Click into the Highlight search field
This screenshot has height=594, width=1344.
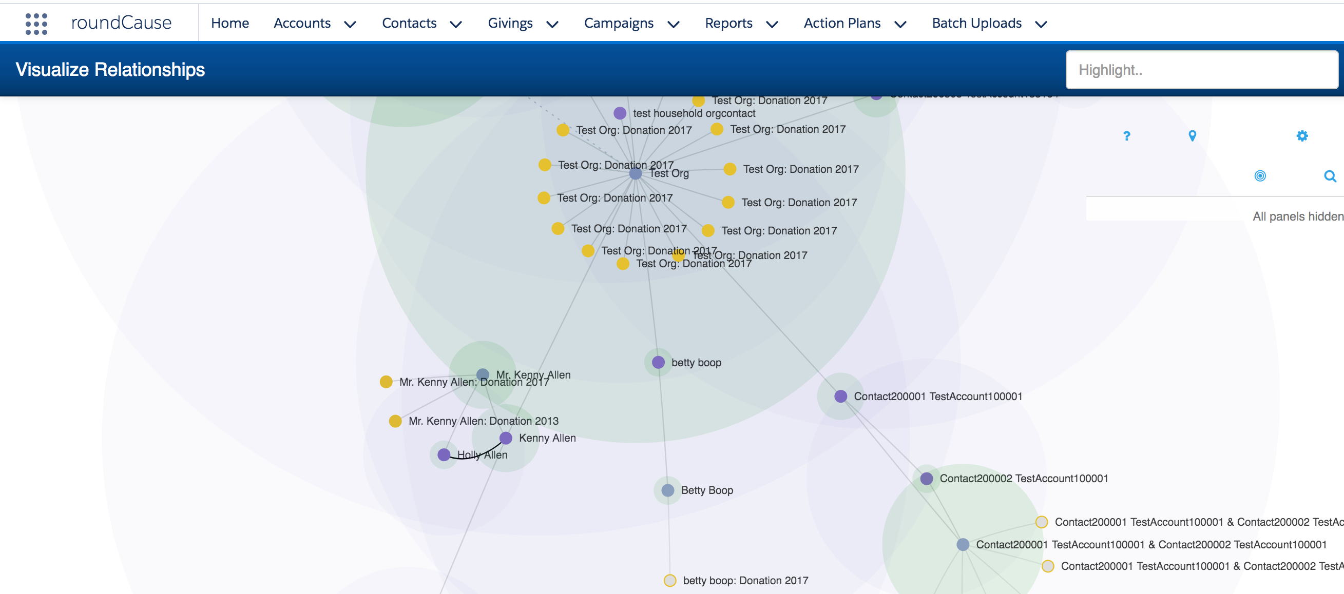pos(1202,70)
